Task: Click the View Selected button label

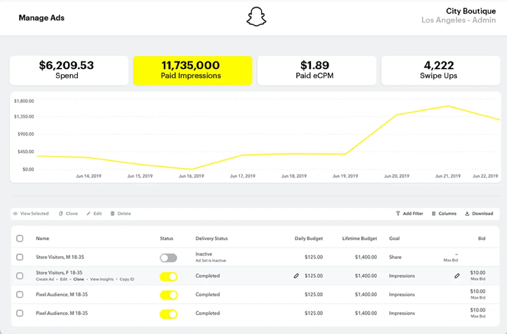Action: coord(34,214)
